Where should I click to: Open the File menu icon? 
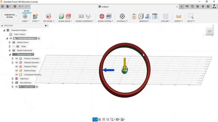[8, 6]
